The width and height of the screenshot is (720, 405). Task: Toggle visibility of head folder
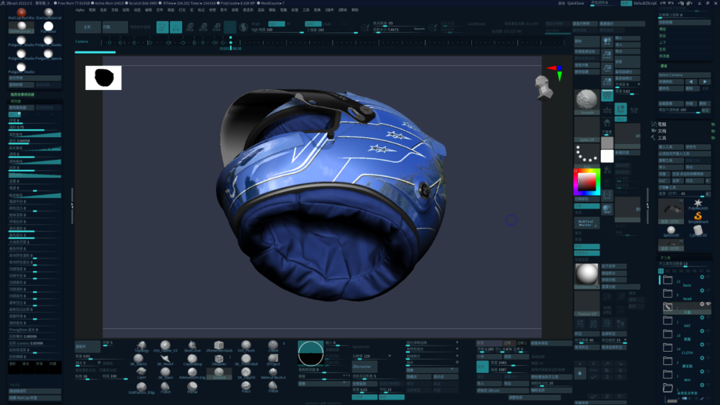709,290
